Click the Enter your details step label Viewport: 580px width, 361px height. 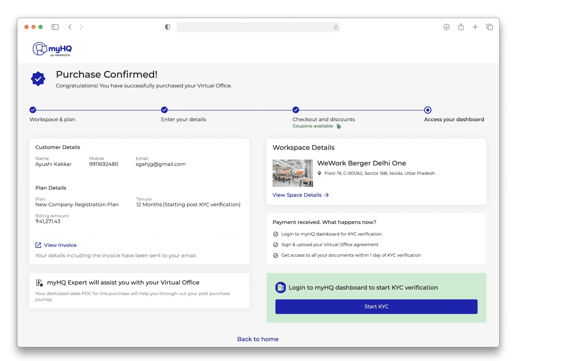click(183, 120)
